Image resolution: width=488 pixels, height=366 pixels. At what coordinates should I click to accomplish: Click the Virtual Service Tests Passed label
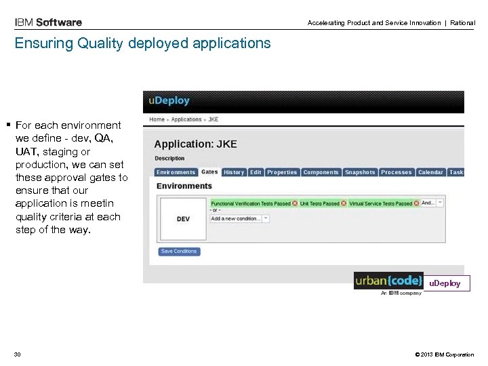coord(381,203)
